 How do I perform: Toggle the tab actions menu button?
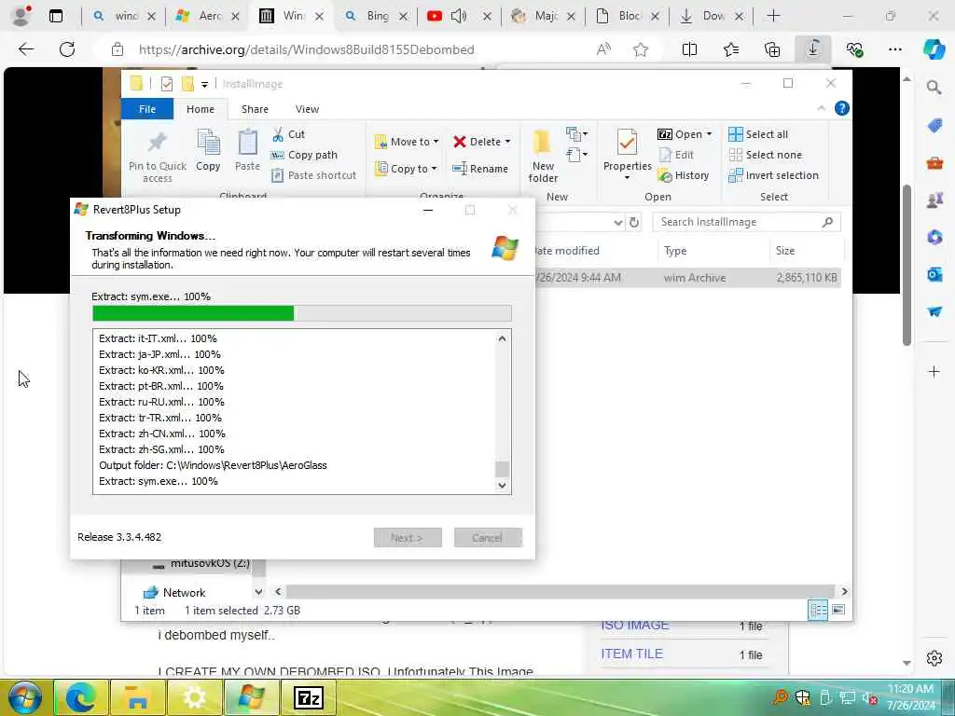(x=55, y=16)
